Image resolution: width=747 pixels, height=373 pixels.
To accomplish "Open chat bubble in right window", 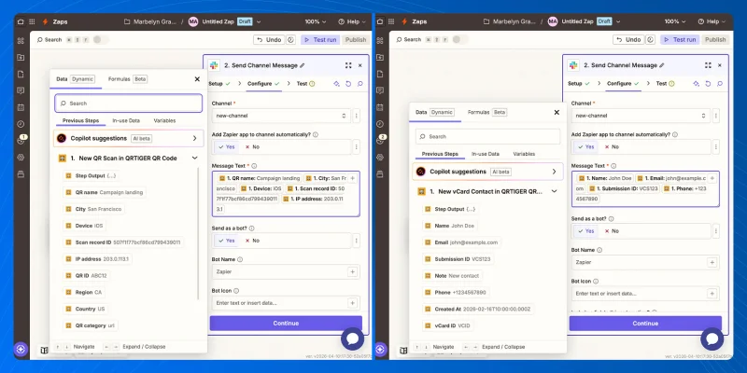I will 712,338.
